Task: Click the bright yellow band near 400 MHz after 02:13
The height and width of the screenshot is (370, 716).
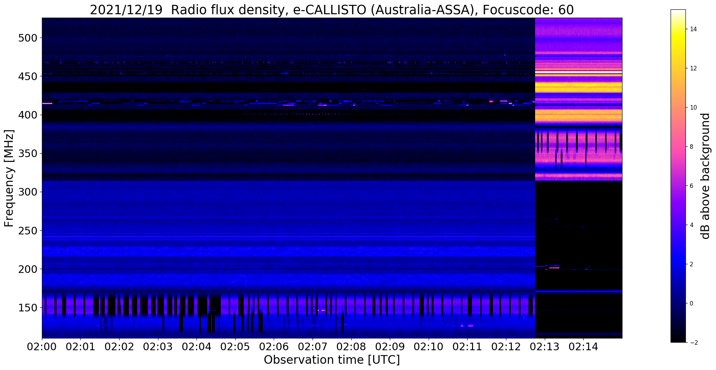Action: click(579, 115)
